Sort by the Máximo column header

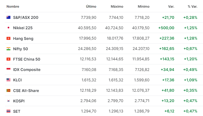point(117,7)
